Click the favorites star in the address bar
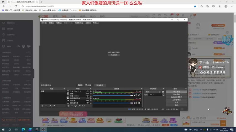 pos(195,6)
